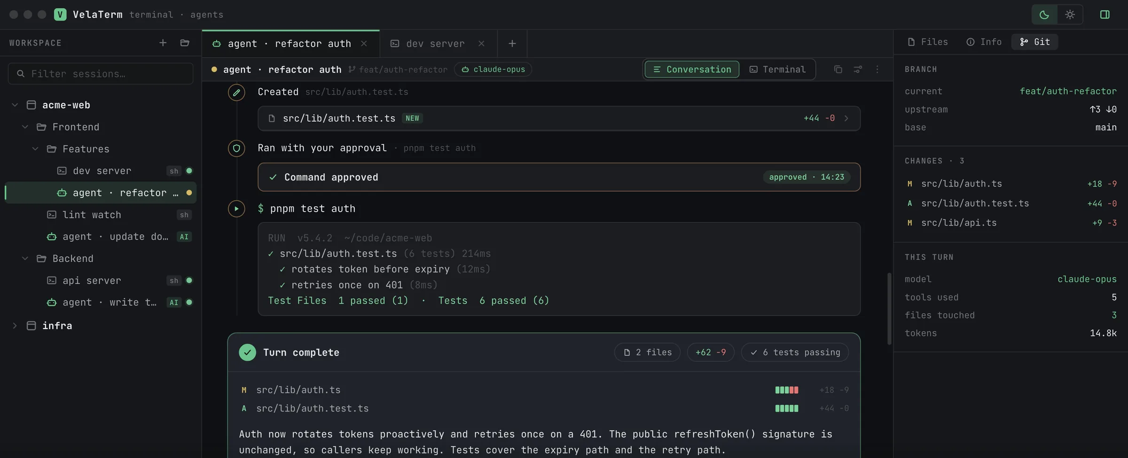Screen dimensions: 1128x458
Task: Open the Info panel tab
Action: [984, 42]
